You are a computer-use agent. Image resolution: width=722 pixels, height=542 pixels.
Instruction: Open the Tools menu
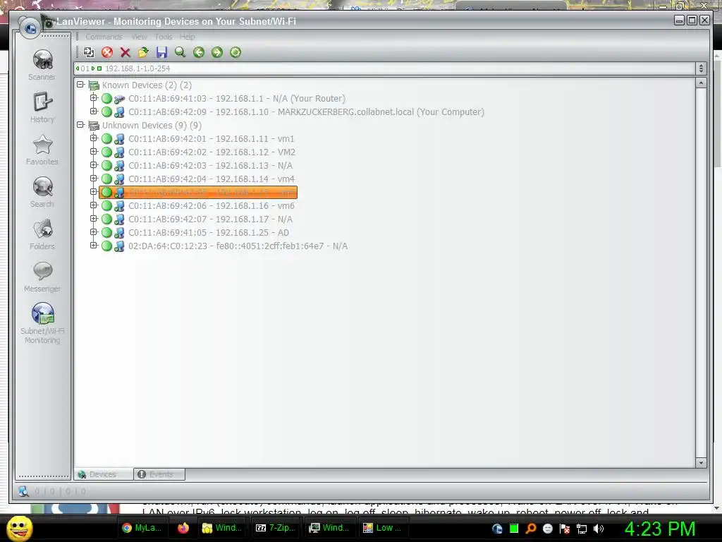(164, 37)
